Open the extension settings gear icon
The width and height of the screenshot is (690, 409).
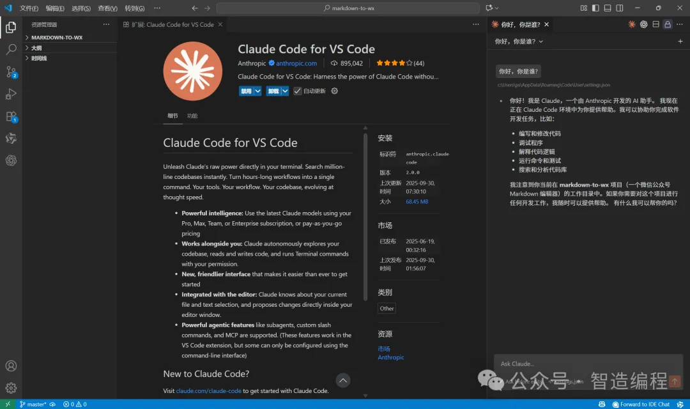334,91
